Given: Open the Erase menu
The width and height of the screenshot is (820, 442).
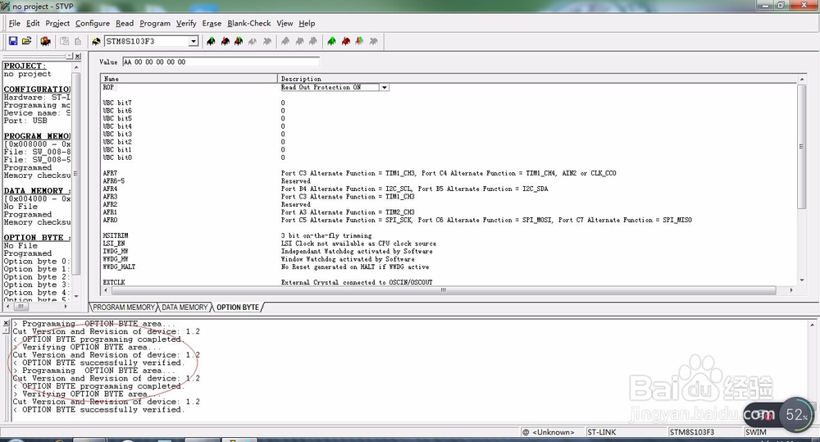Looking at the screenshot, I should pyautogui.click(x=212, y=23).
